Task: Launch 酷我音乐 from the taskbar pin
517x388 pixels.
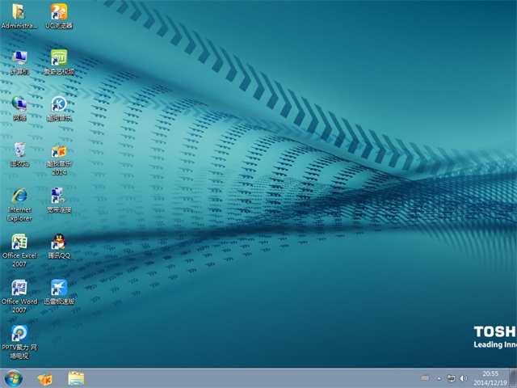Action: (45, 377)
